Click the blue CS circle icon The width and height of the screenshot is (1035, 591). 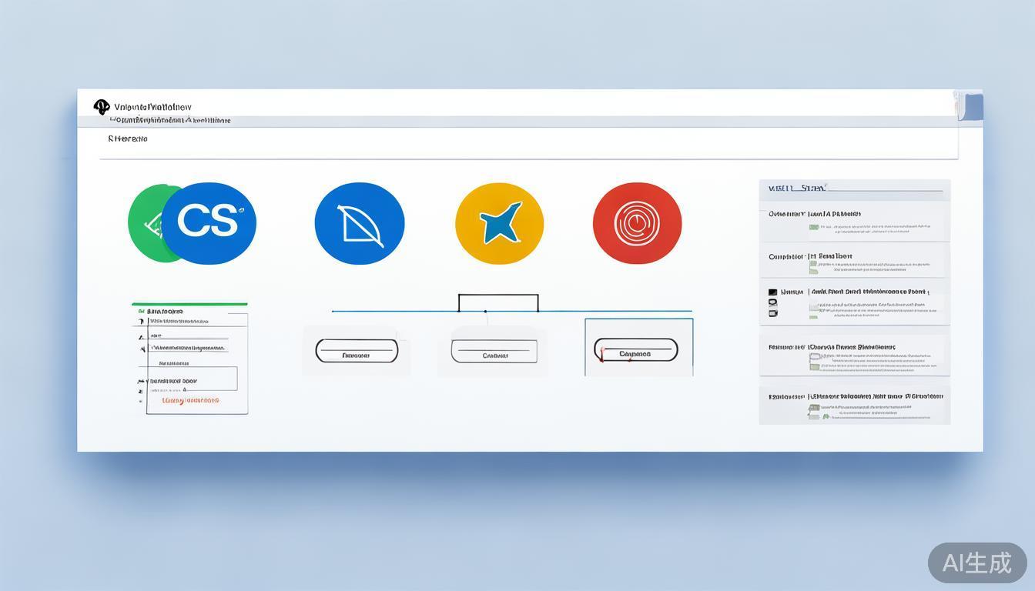pos(209,223)
